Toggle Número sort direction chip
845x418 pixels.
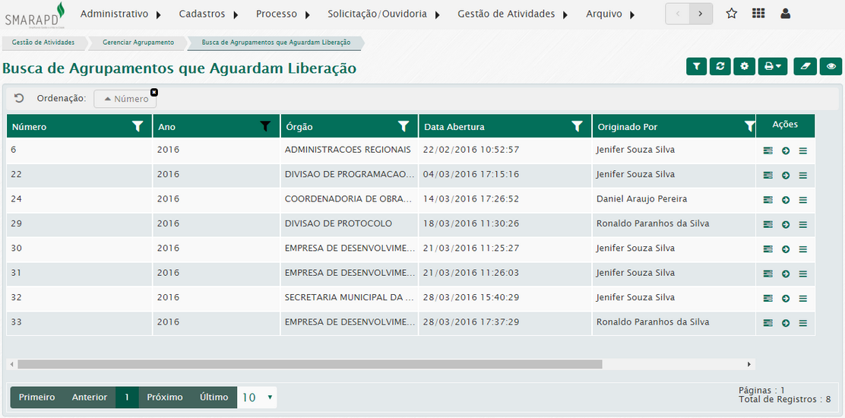(125, 99)
